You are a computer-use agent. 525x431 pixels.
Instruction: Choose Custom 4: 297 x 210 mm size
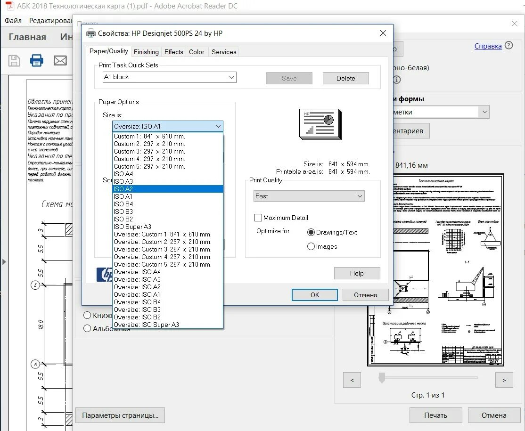[x=168, y=159]
